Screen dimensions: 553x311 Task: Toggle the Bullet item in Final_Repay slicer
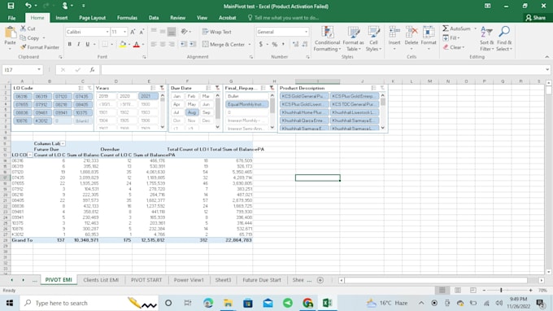pyautogui.click(x=246, y=96)
